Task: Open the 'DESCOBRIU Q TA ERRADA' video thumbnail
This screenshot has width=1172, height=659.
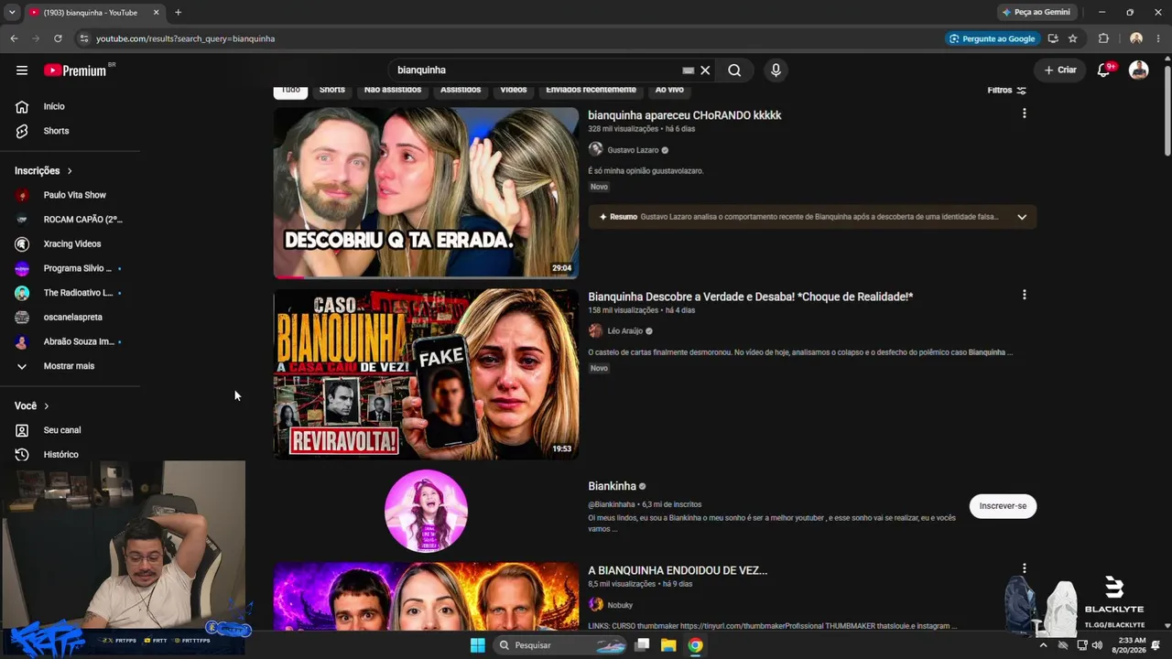Action: [x=426, y=193]
